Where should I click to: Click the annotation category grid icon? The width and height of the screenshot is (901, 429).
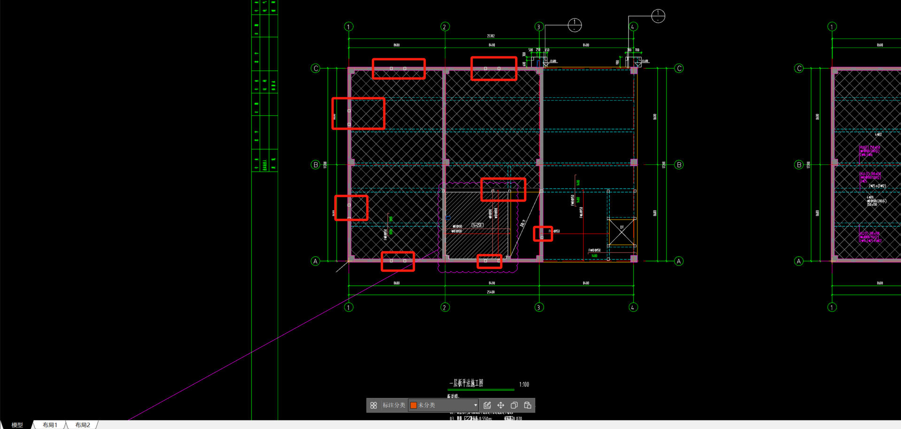[373, 405]
